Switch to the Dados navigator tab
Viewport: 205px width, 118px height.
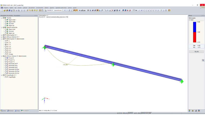point(4,111)
